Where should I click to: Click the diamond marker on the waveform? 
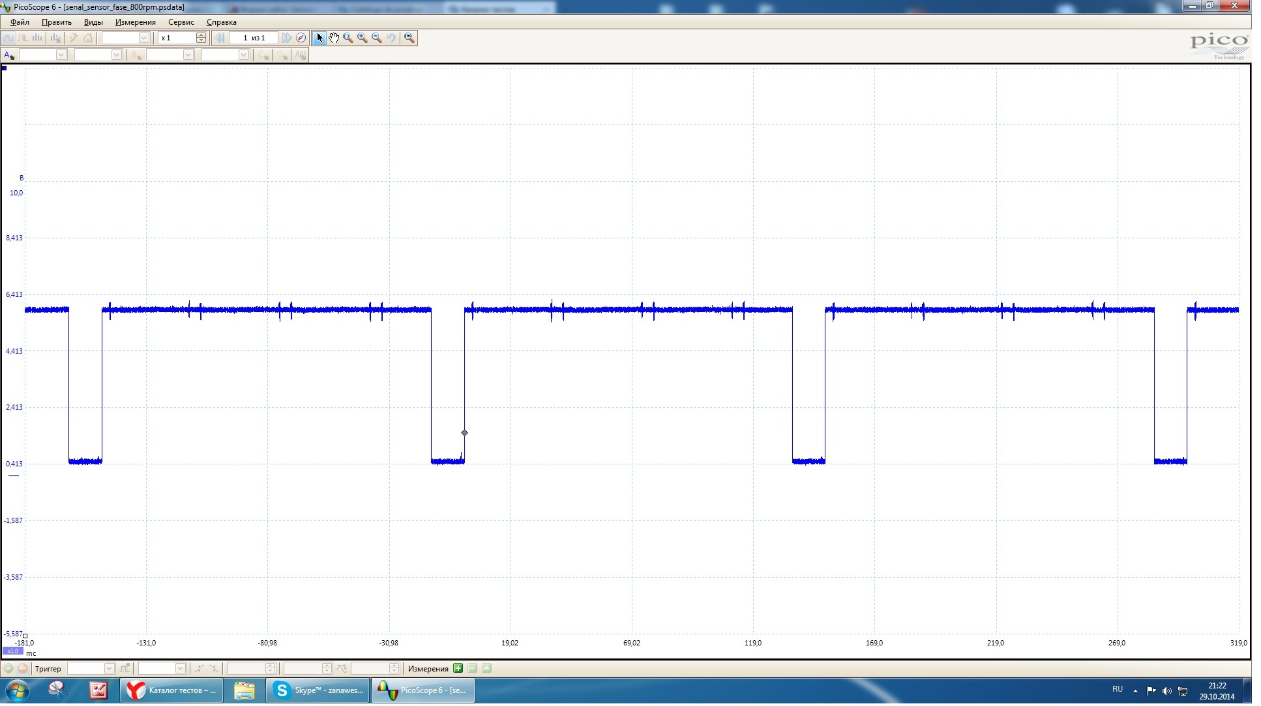pos(465,433)
